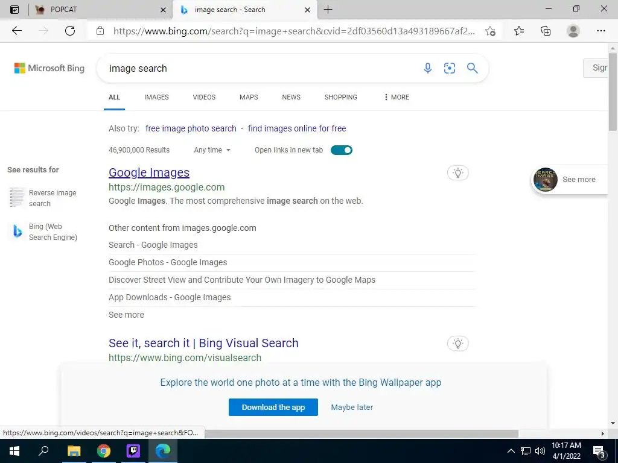Click the browser address bar URL
Image resolution: width=618 pixels, height=463 pixels.
click(294, 31)
